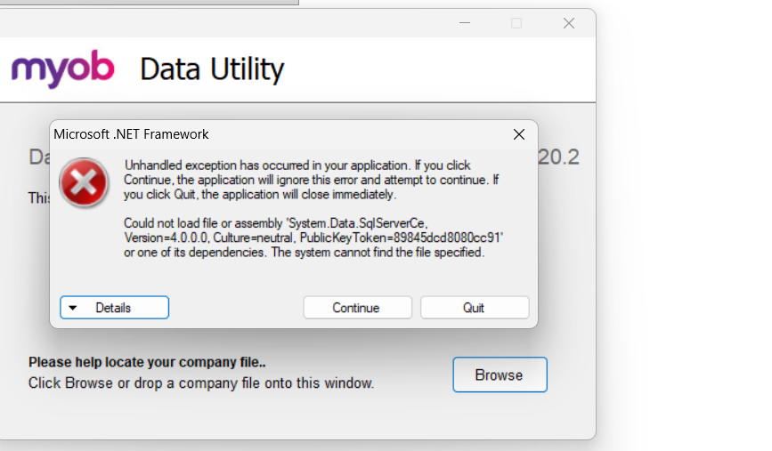772x451 pixels.
Task: Click the down arrow on the Details button
Action: (x=73, y=308)
